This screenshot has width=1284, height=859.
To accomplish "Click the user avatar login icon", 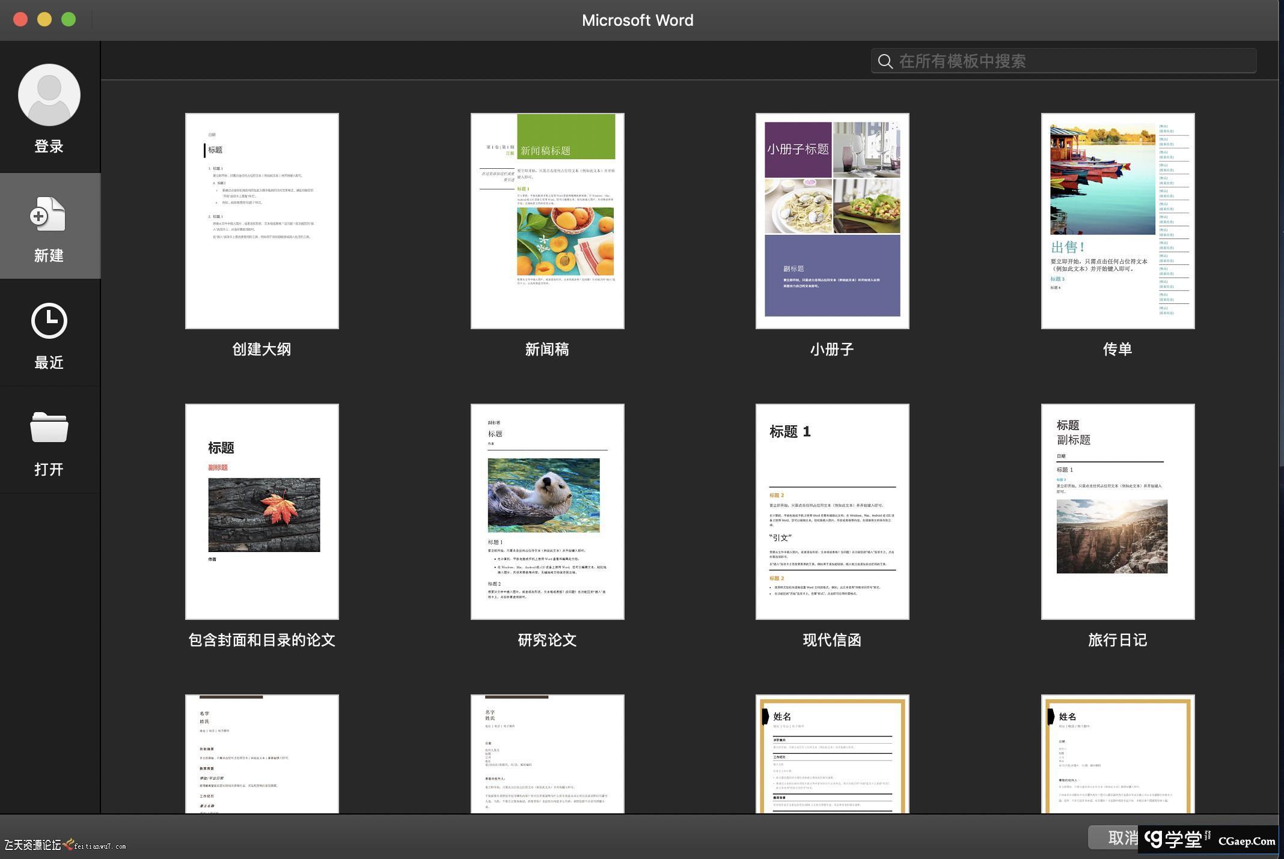I will point(49,95).
